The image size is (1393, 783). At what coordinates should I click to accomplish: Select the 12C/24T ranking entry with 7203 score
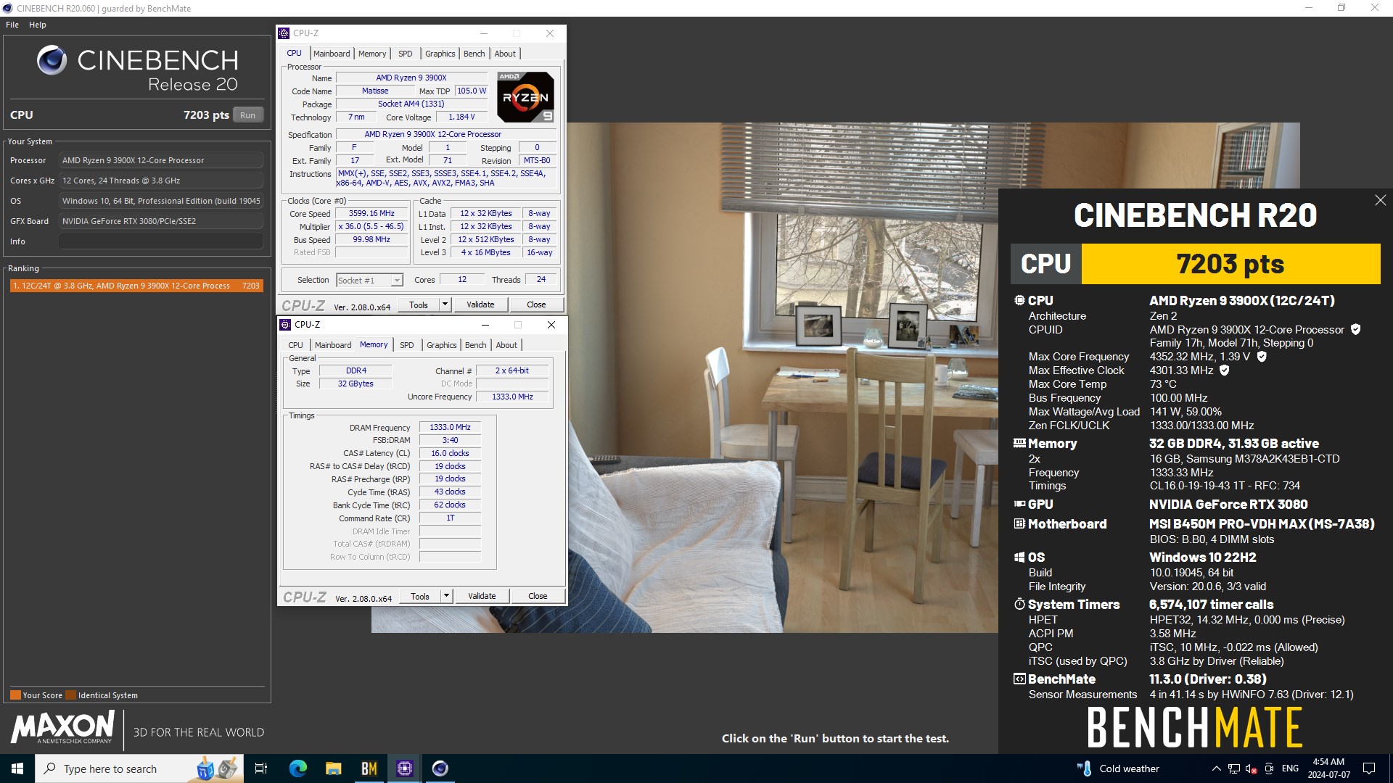click(x=136, y=286)
